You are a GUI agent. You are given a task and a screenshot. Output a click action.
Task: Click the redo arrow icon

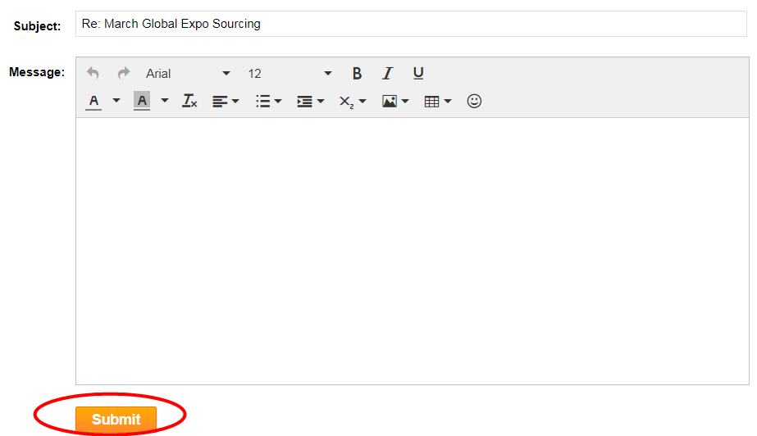[x=124, y=74]
